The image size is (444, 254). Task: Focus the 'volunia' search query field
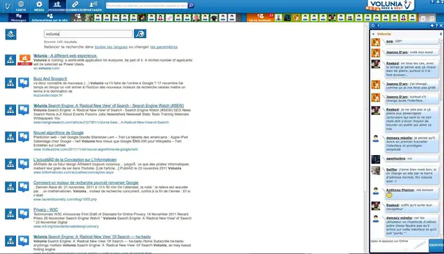tap(88, 34)
